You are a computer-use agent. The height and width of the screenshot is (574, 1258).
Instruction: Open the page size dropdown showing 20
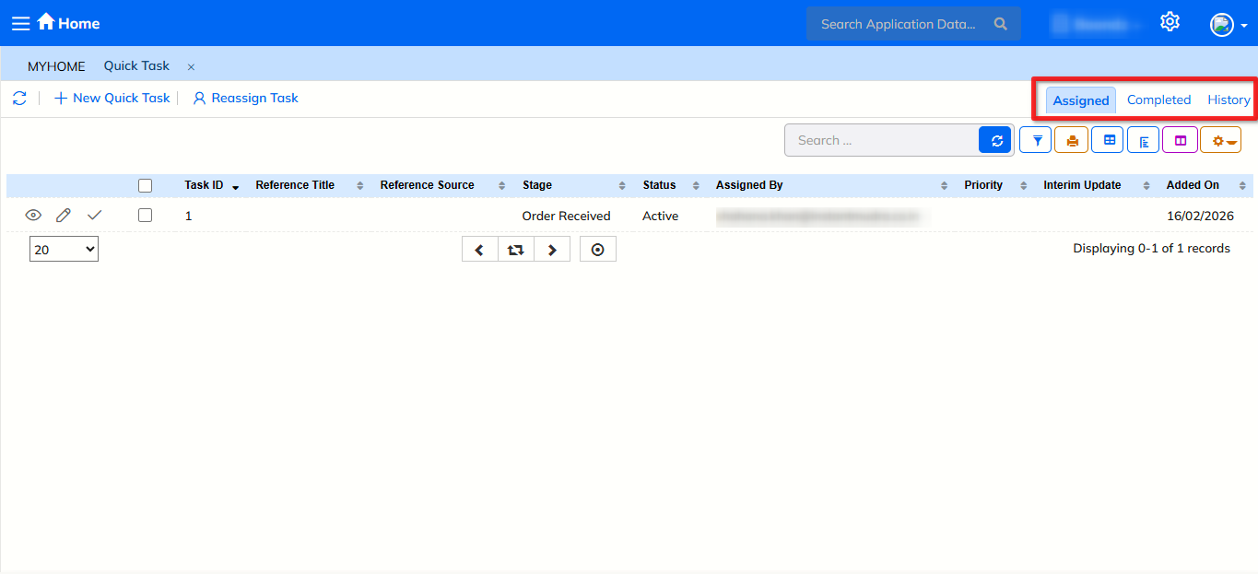[64, 249]
